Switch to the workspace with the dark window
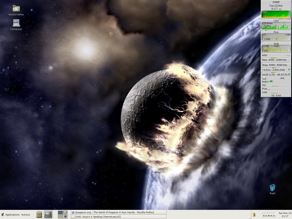This screenshot has width=292, height=219. [x=65, y=216]
